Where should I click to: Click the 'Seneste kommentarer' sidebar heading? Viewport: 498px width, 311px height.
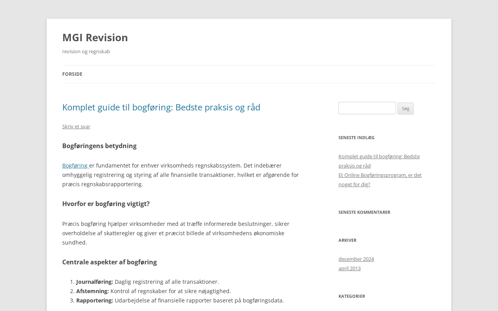364,212
